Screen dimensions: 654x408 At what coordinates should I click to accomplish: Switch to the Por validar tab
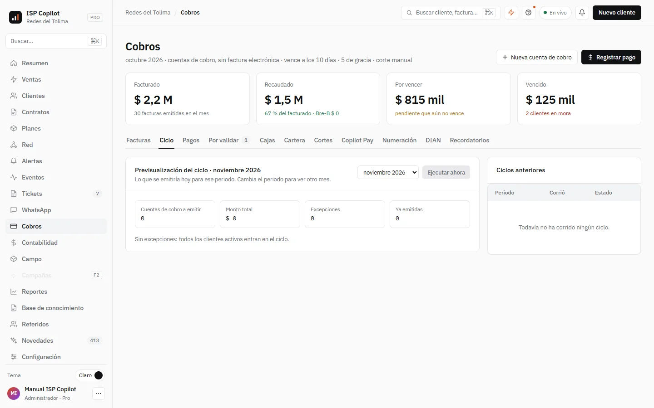229,140
